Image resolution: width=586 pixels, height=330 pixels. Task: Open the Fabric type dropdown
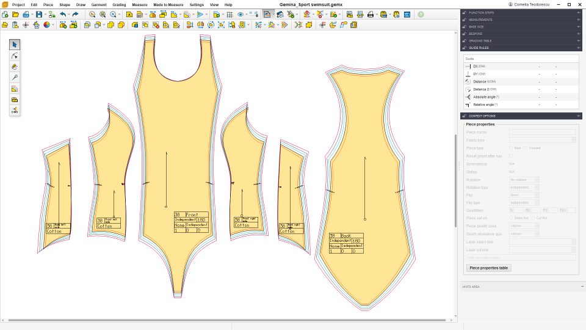tap(543, 140)
